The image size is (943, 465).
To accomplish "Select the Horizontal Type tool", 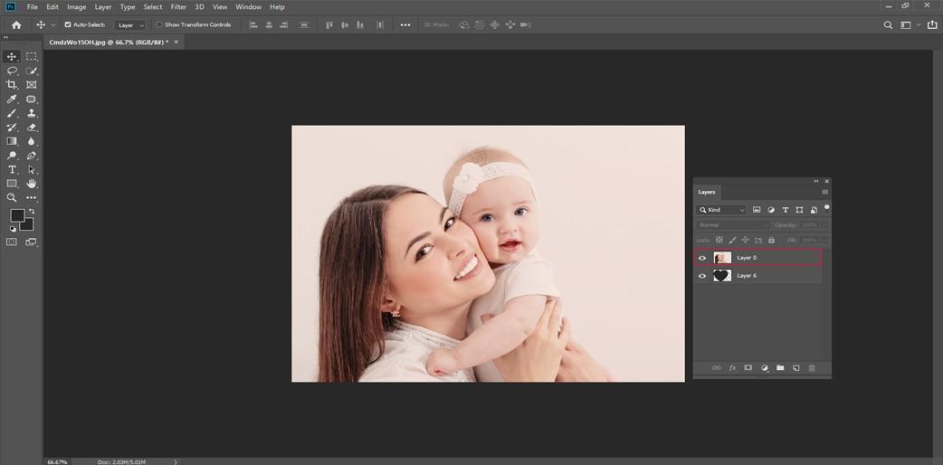I will 12,170.
